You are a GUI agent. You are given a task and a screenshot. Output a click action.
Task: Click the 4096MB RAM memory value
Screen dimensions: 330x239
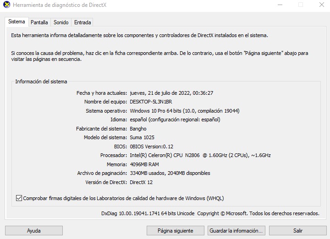click(144, 164)
